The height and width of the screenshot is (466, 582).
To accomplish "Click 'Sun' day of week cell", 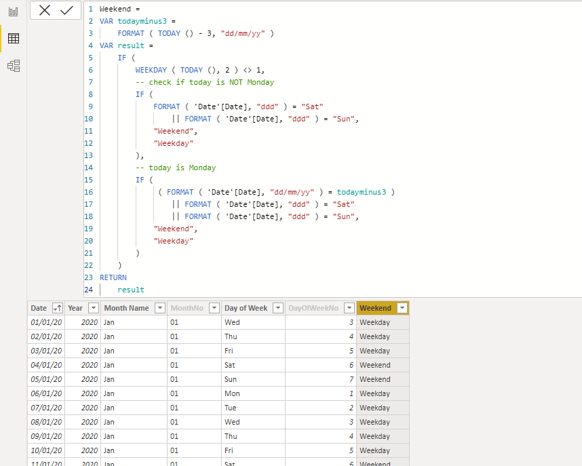I will [253, 379].
